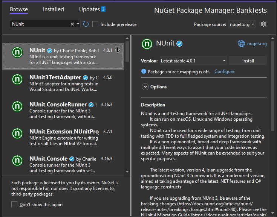
Task: Select the NUnit3TestAdapter package name
Action: pyautogui.click(x=55, y=77)
